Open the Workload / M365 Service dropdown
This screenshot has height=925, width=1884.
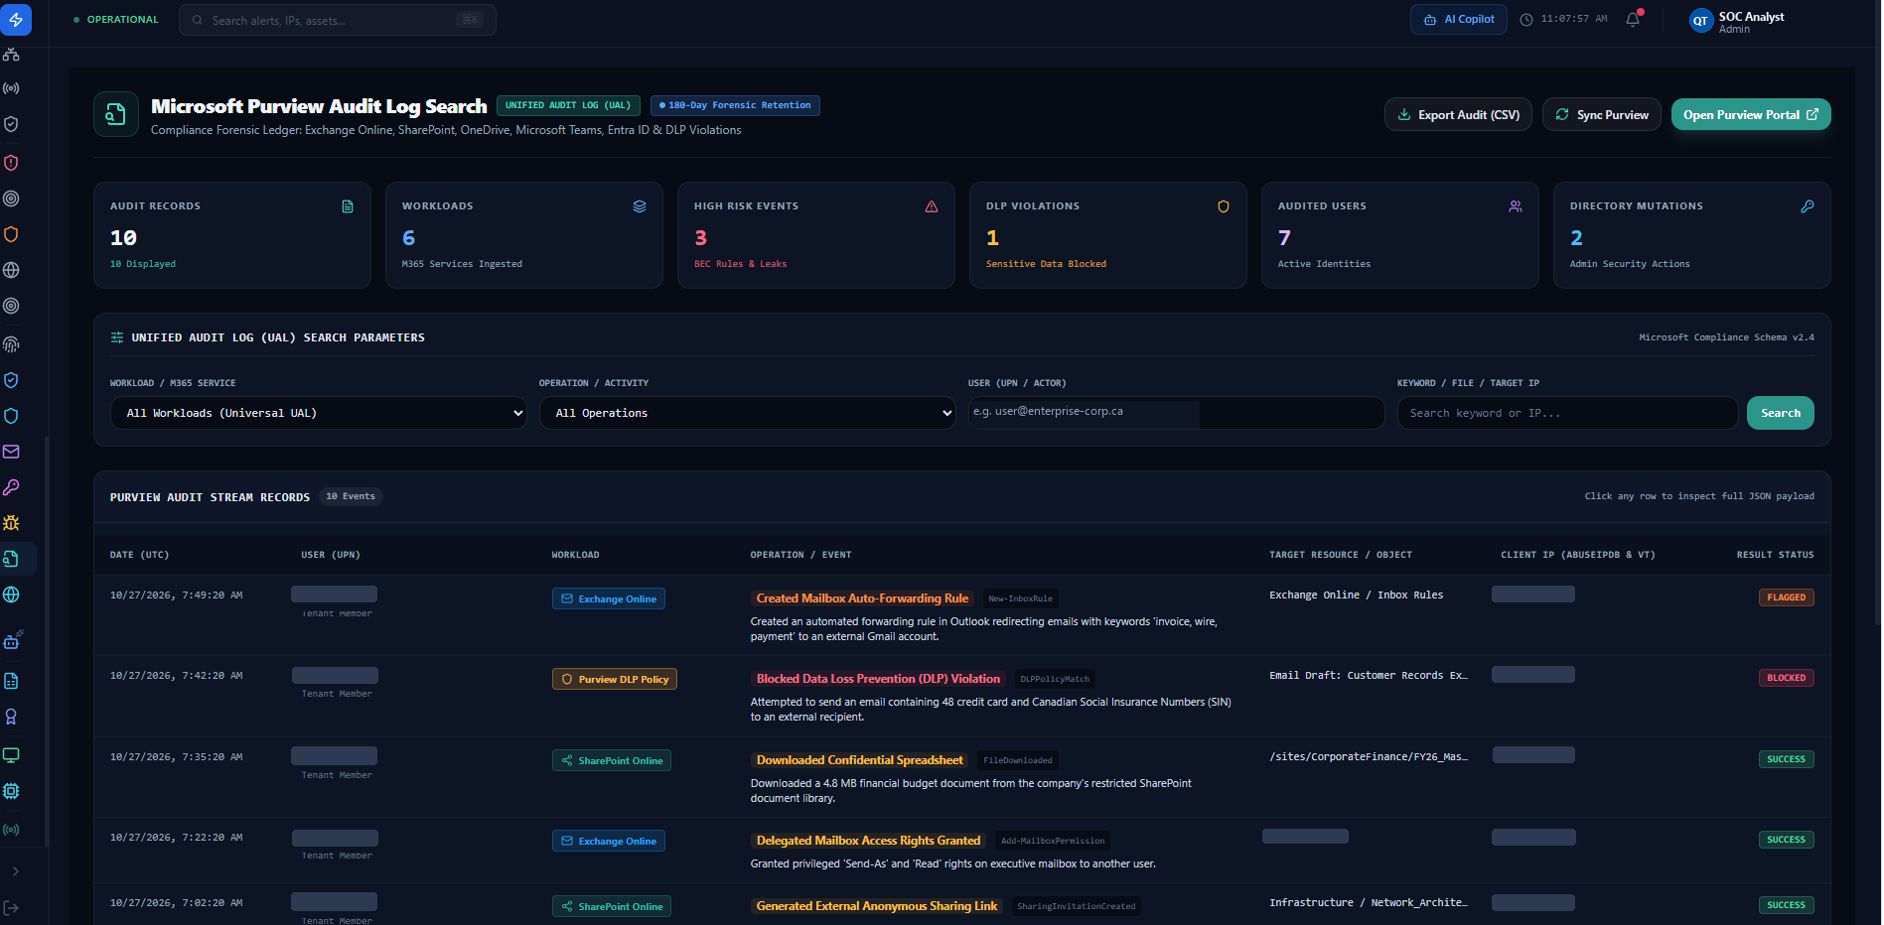coord(318,413)
